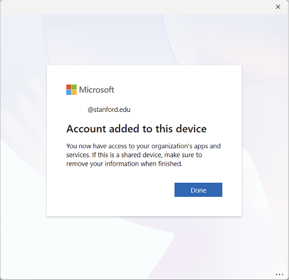289x280 pixels.
Task: Click the blue square in Microsoft logo
Action: click(69, 93)
